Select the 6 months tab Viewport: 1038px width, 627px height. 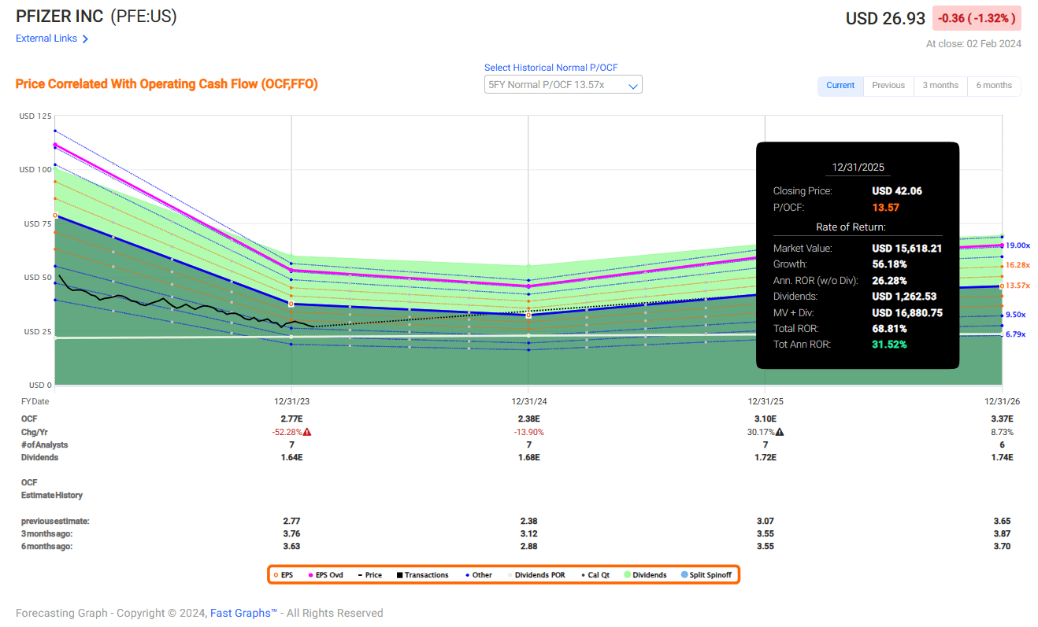coord(994,86)
